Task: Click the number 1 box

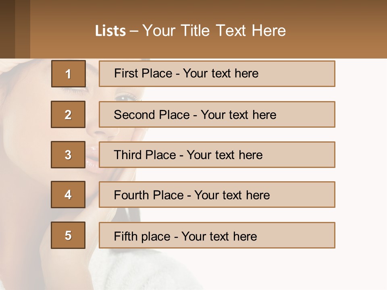Action: (69, 74)
